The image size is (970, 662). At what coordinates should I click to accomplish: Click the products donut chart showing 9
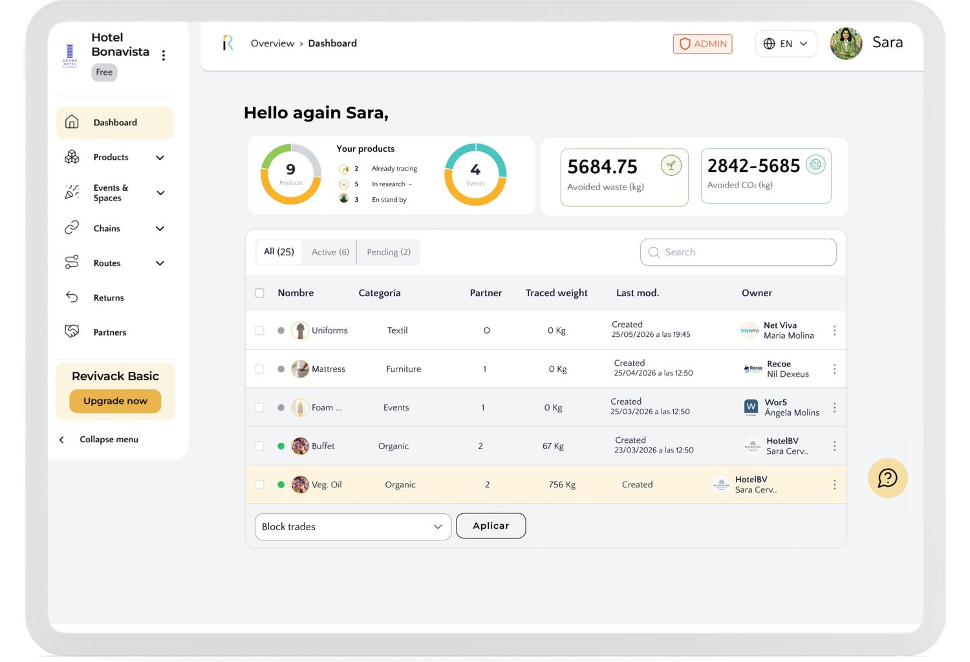click(x=291, y=174)
